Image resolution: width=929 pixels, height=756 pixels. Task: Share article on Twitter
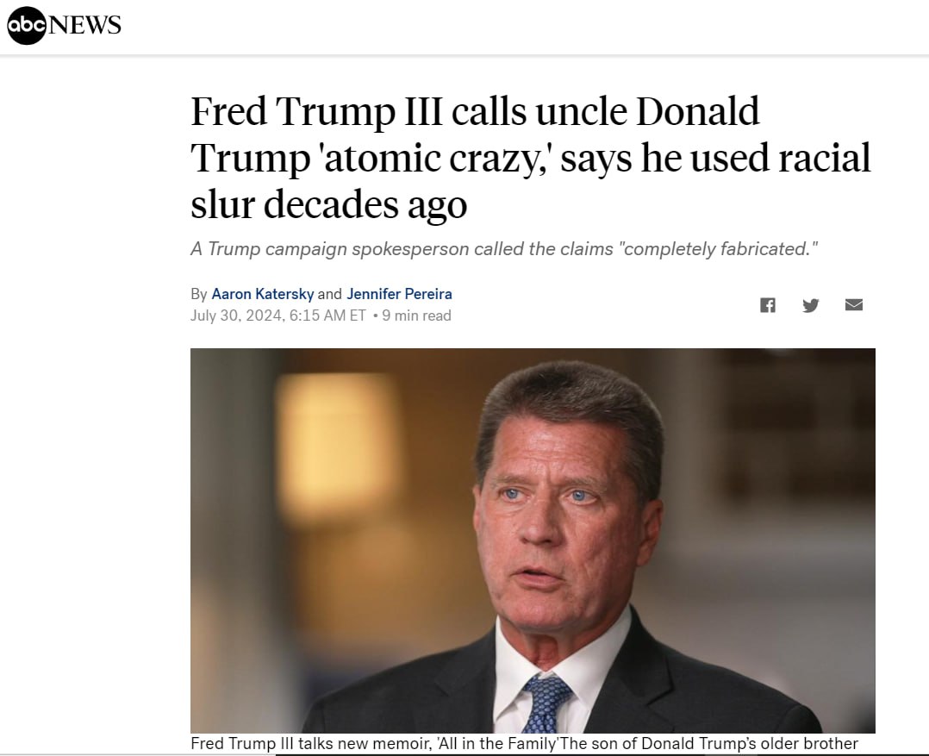(x=811, y=305)
